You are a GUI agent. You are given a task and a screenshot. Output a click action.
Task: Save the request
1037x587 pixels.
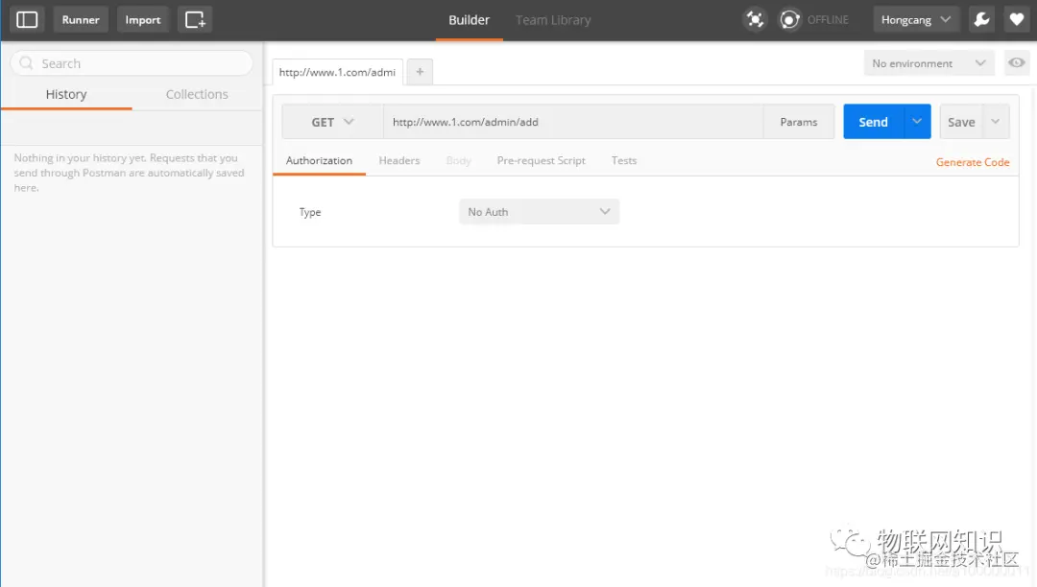[x=961, y=122]
